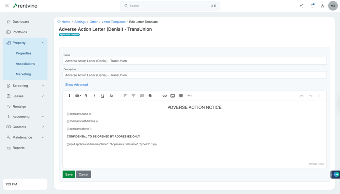Go to Settings breadcrumb
Screen dimensions: 340x194
pos(80,22)
